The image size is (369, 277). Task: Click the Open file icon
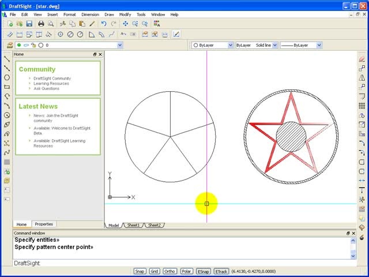click(x=20, y=24)
